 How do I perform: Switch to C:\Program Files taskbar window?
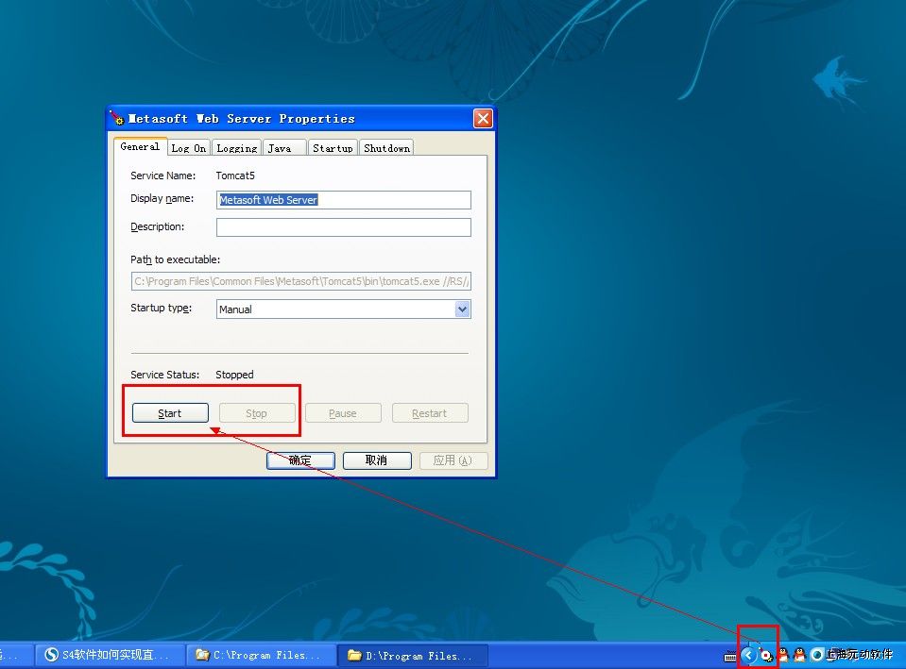tap(260, 655)
